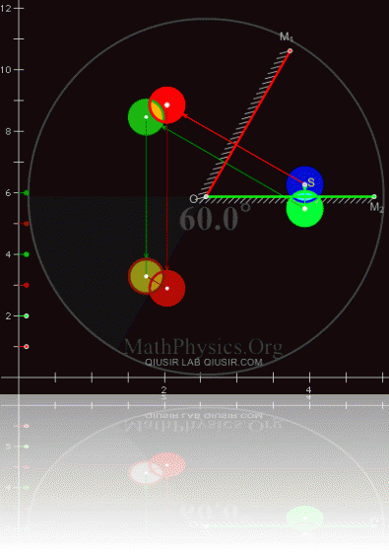Click the green mirror line M2
Screen dimensions: 389x552
(291, 197)
